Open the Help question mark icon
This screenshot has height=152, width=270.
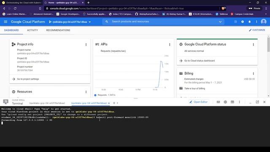click(243, 22)
